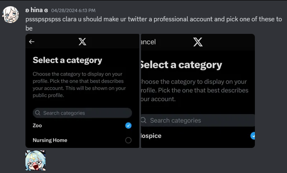Select the Zoo category radio button
The image size is (287, 173).
click(128, 125)
